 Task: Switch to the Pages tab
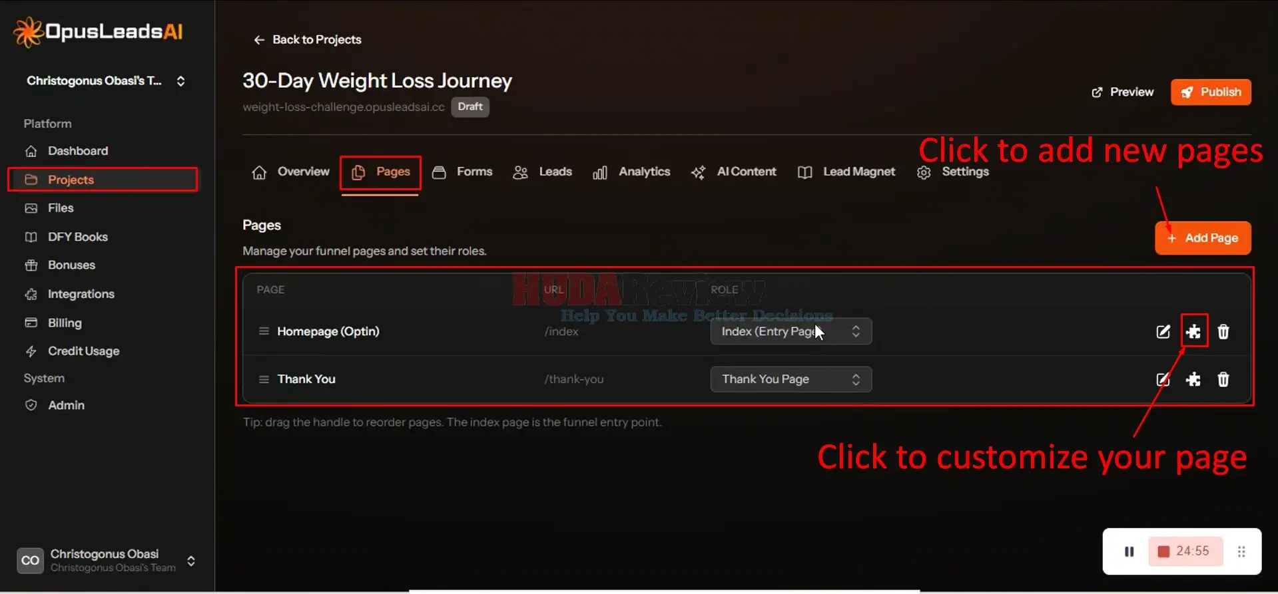tap(380, 172)
